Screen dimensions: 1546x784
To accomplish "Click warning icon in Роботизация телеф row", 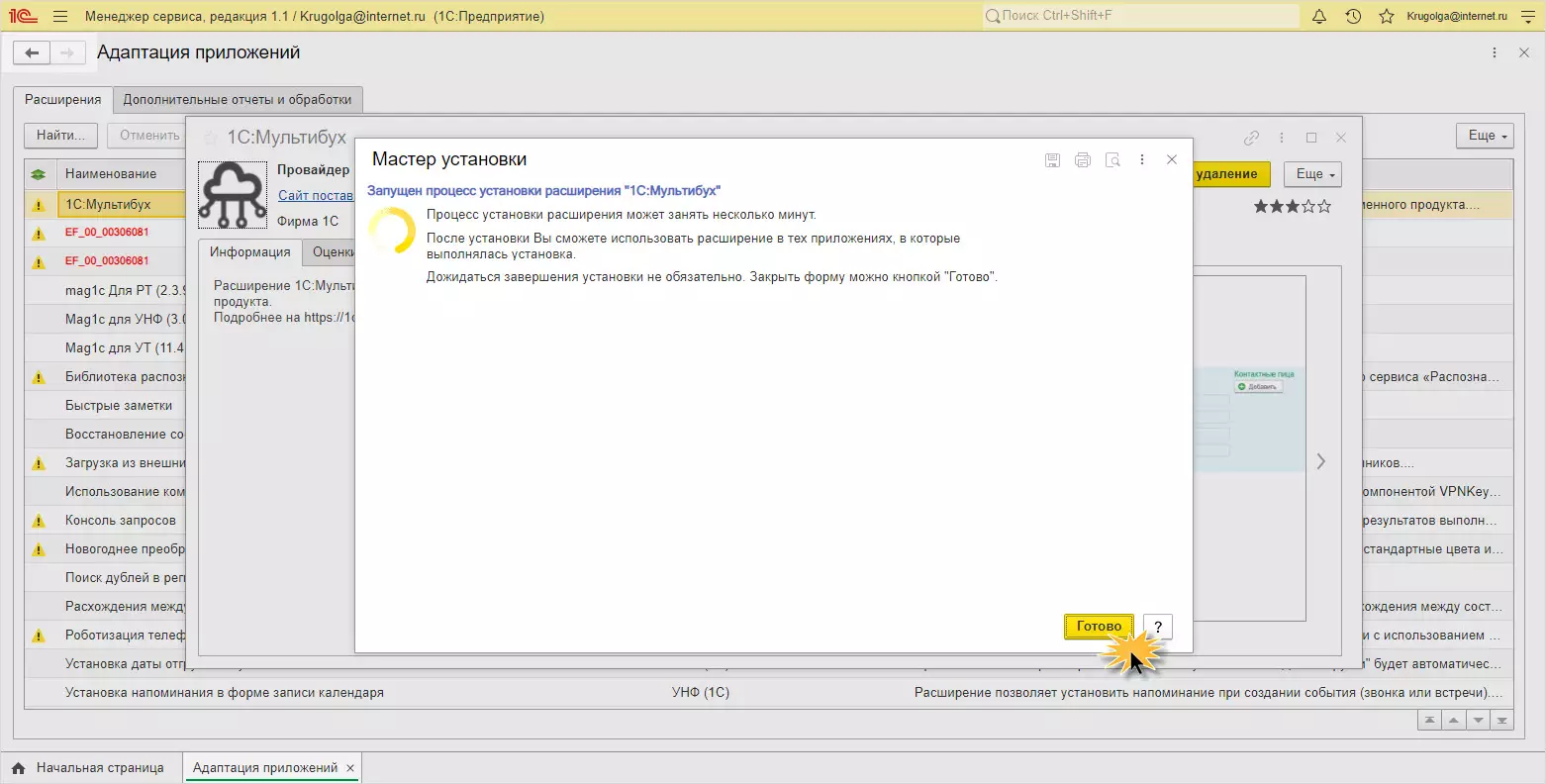I will pyautogui.click(x=39, y=636).
